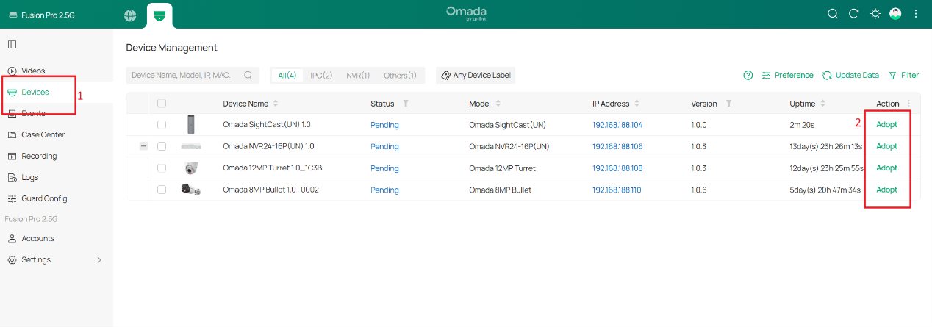Sort table by Model column
This screenshot has width=932, height=327.
pyautogui.click(x=498, y=104)
